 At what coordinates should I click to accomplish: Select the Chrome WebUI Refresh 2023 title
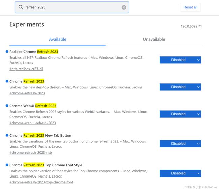pyautogui.click(x=33, y=106)
